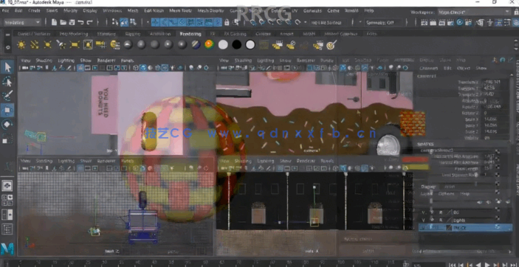Select the Lights layer name
This screenshot has width=519, height=267.
coord(458,220)
